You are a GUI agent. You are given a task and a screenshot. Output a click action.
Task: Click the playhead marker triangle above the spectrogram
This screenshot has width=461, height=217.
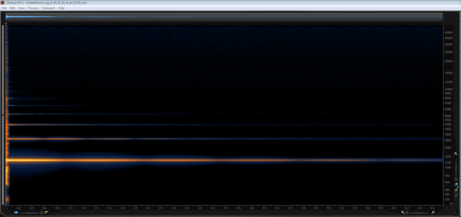[7, 24]
